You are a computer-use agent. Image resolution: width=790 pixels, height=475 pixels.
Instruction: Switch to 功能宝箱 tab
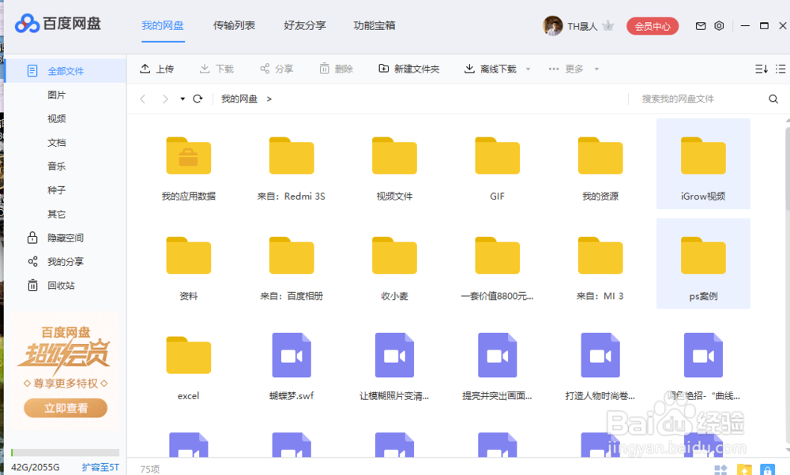tap(374, 25)
